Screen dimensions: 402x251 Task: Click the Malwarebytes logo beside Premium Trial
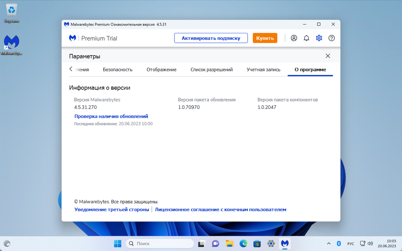[x=72, y=38]
